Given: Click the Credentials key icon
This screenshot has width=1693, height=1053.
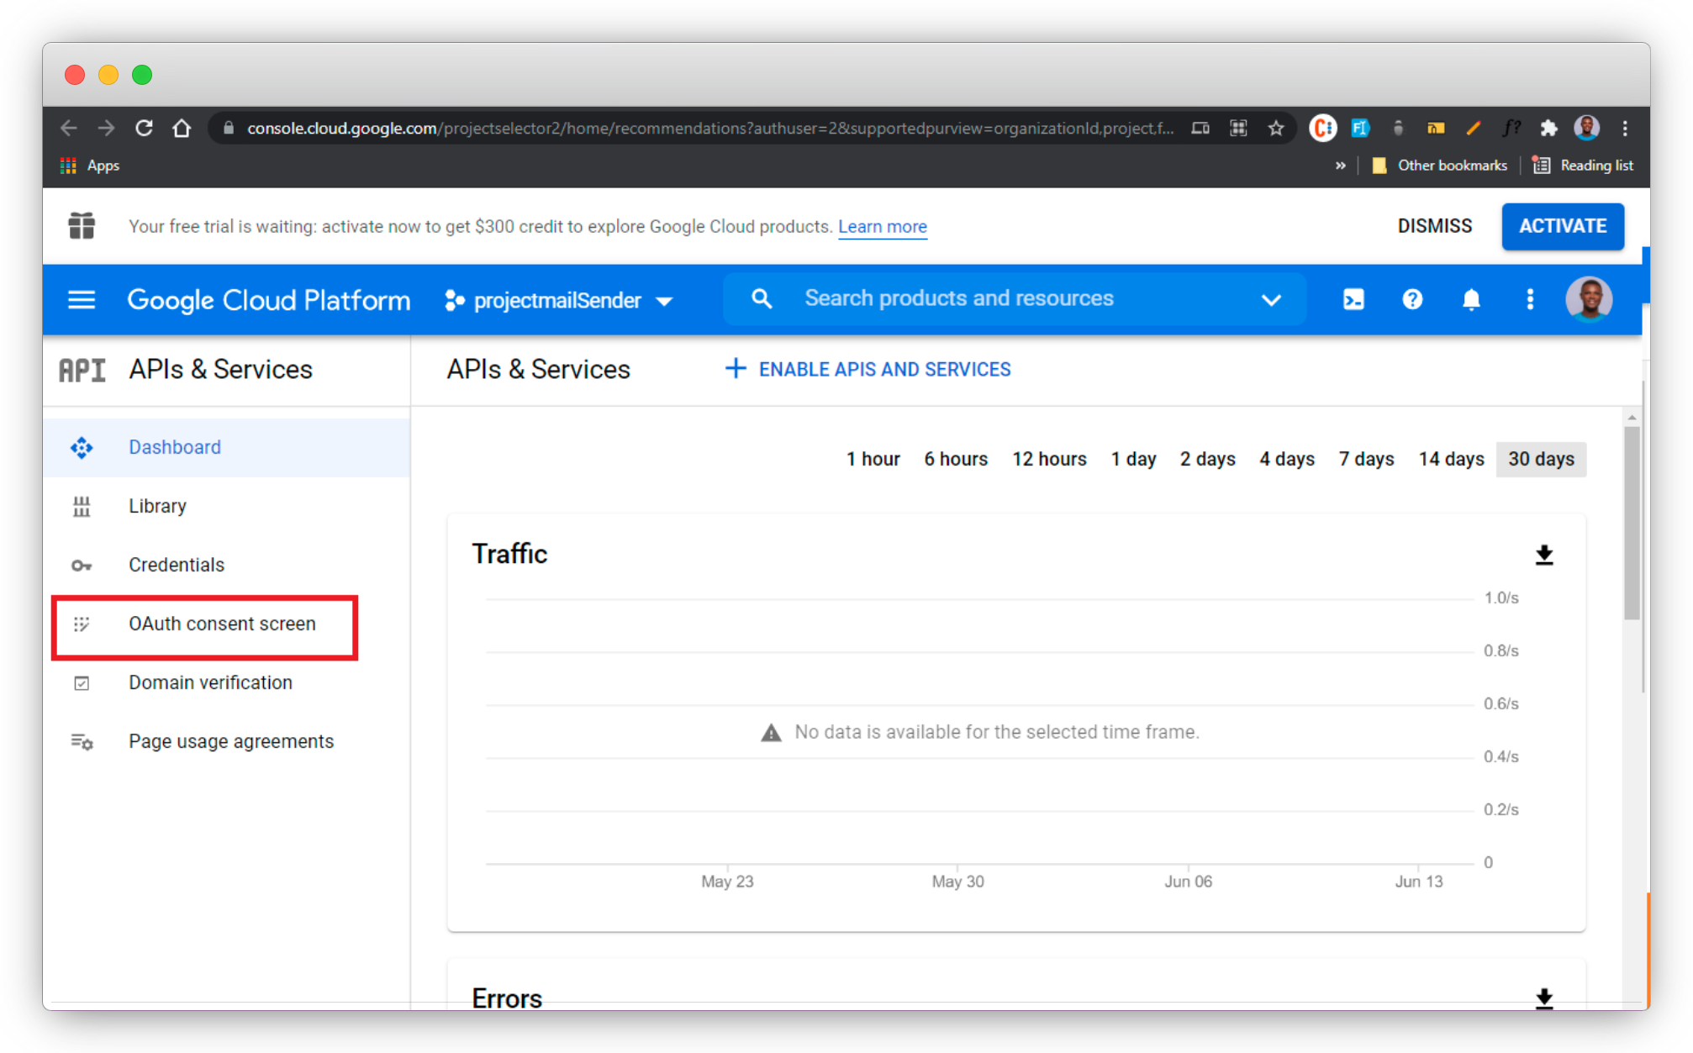Looking at the screenshot, I should point(82,565).
